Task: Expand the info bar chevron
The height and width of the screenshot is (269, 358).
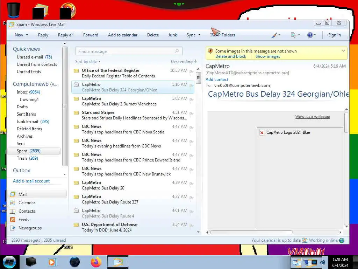Action: 343,51
